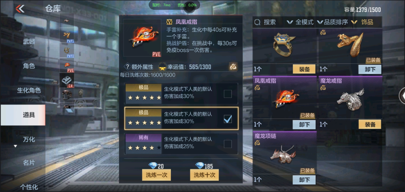Switch to the 生化角色 tab
Image resolution: width=405 pixels, height=192 pixels.
coord(29,91)
